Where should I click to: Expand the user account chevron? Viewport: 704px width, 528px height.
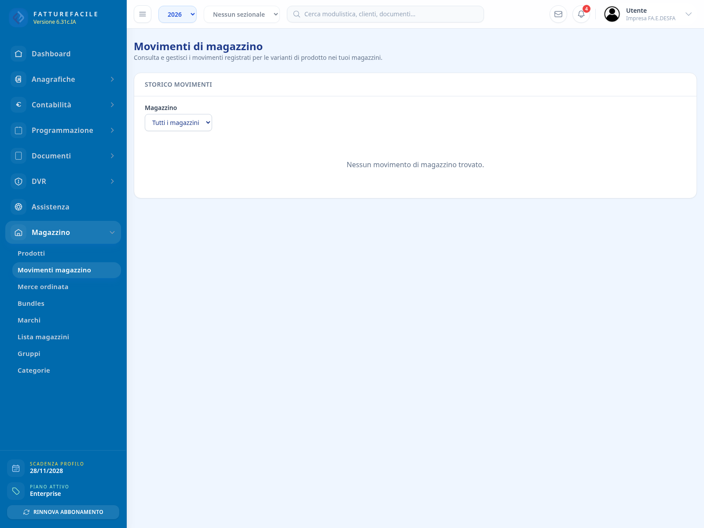(689, 14)
